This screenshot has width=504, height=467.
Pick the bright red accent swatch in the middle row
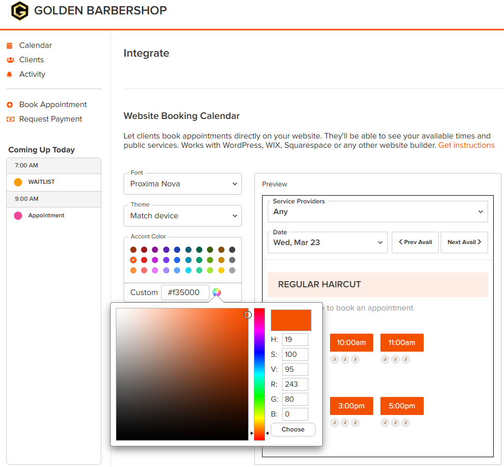point(144,260)
